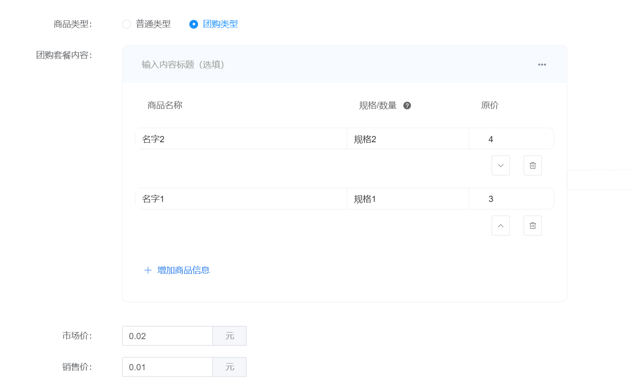632x386 pixels.
Task: Click the 规格1 specification field
Action: [x=408, y=199]
